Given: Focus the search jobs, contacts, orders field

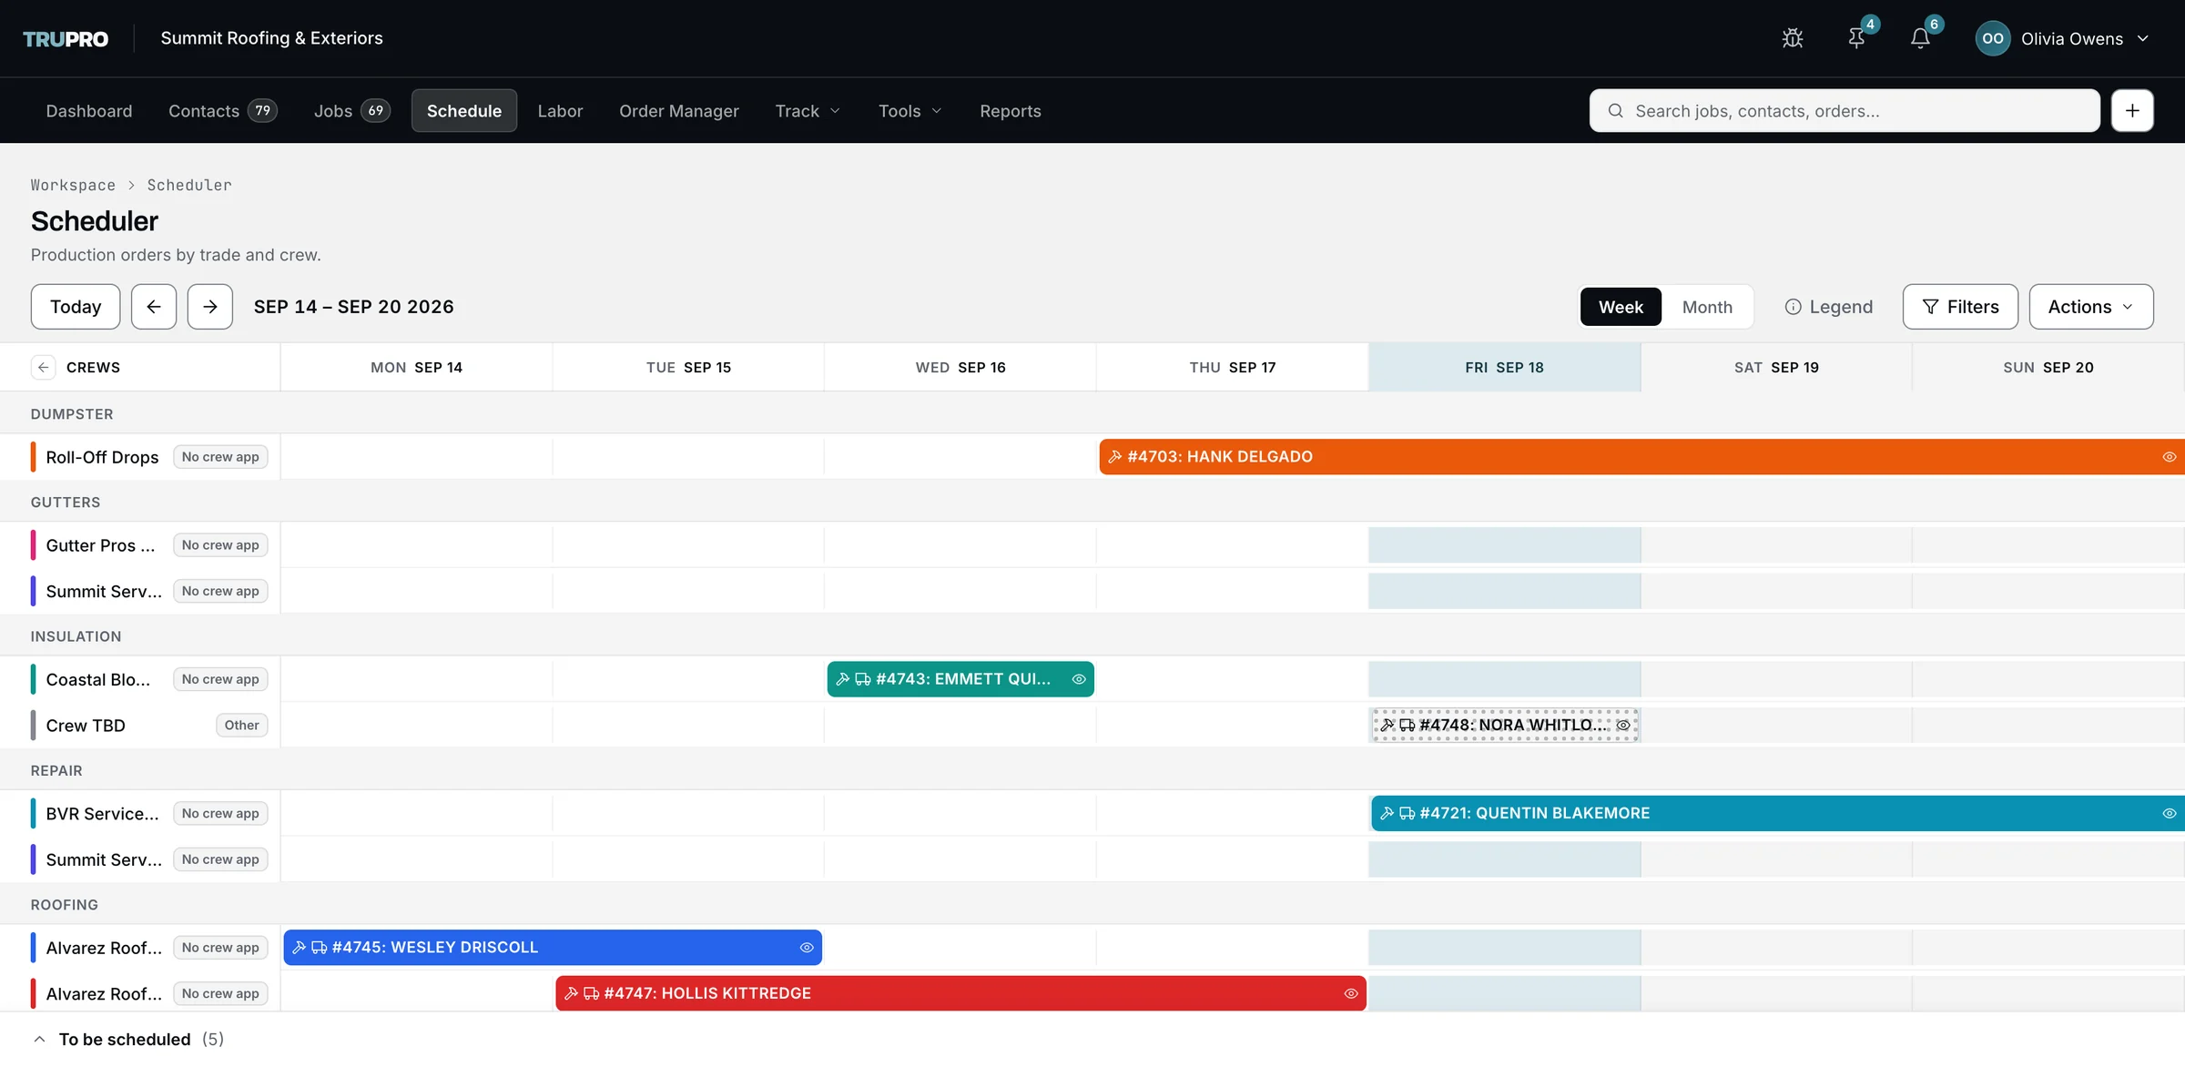Looking at the screenshot, I should pos(1845,110).
